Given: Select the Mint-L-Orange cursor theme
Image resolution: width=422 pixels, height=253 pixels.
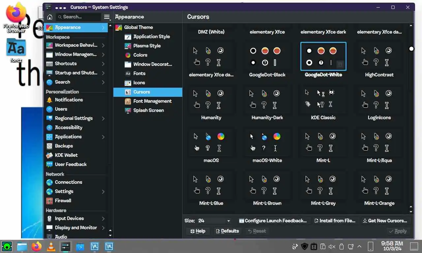Looking at the screenshot, I should pos(379,188).
